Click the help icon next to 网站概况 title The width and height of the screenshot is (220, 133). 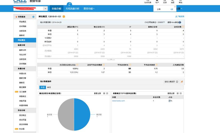64,16
